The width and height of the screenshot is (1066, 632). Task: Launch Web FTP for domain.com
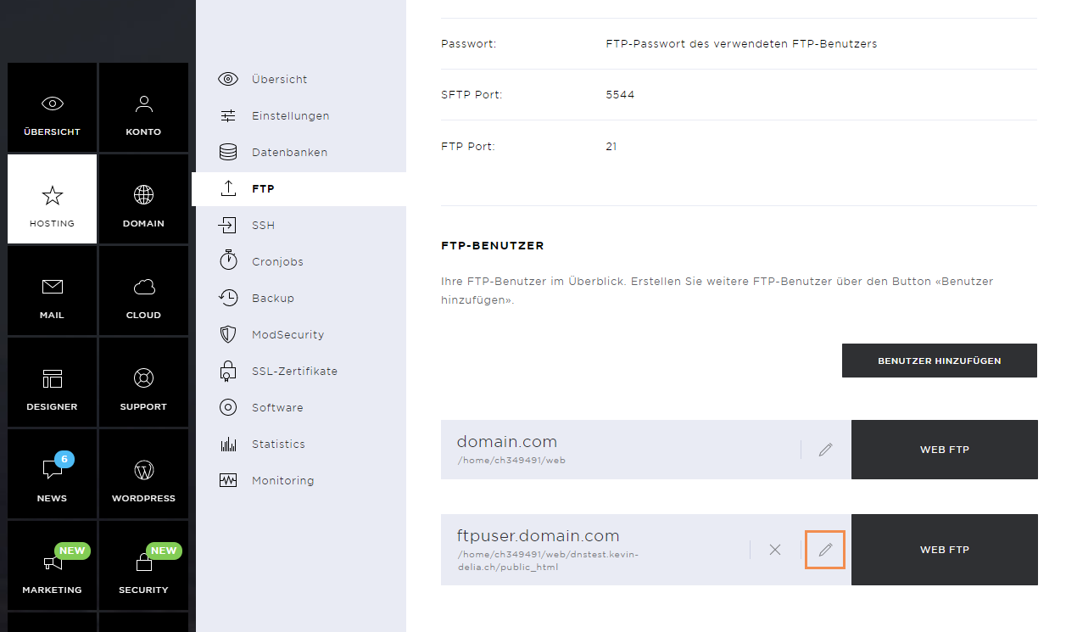tap(945, 450)
